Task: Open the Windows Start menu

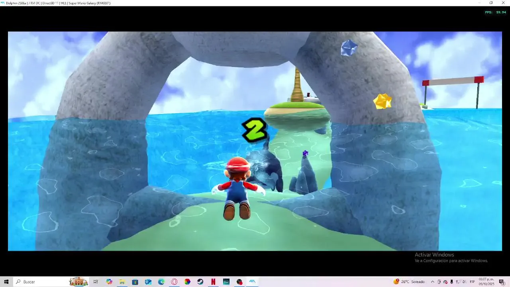Action: click(x=6, y=282)
